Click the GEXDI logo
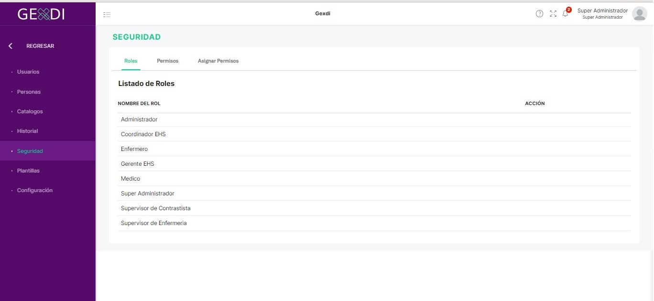Image resolution: width=654 pixels, height=301 pixels. [x=41, y=14]
